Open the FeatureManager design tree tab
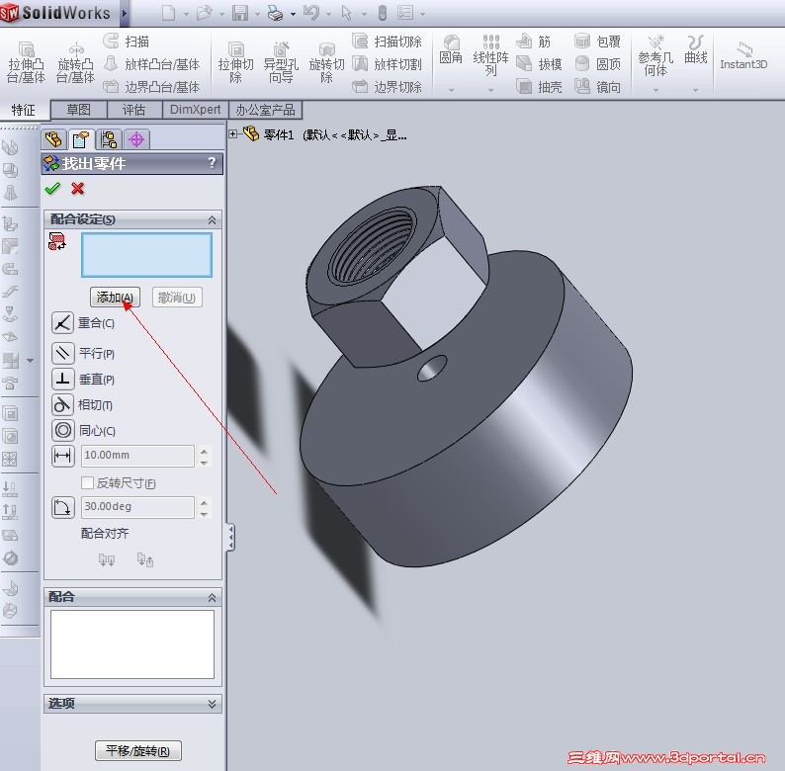Screen dimensions: 785x771 [x=53, y=139]
